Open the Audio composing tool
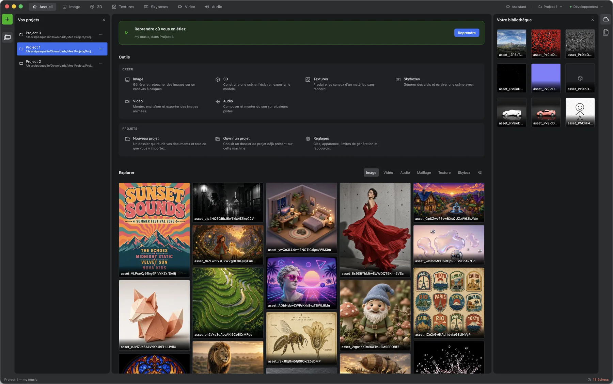This screenshot has height=384, width=613. pyautogui.click(x=254, y=106)
